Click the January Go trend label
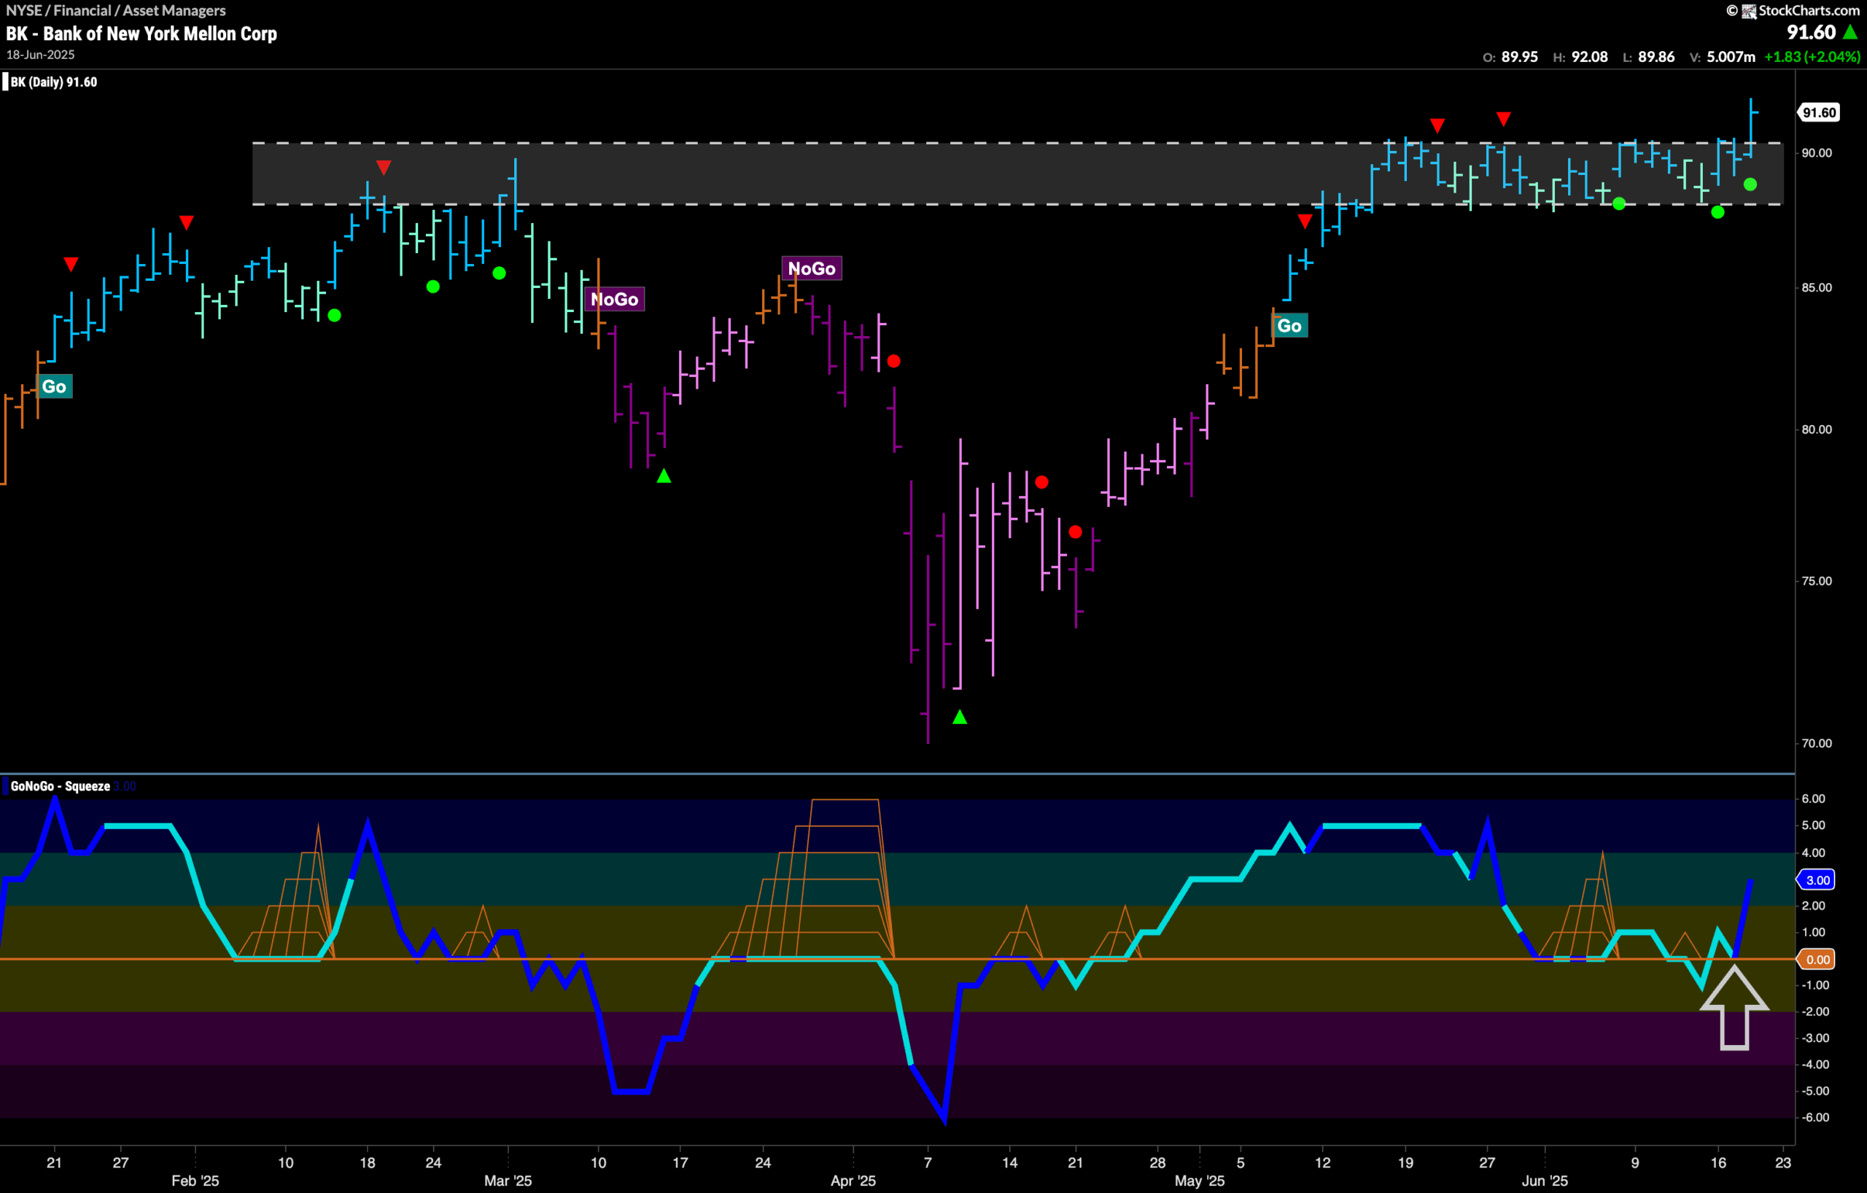This screenshot has width=1867, height=1193. coord(54,386)
